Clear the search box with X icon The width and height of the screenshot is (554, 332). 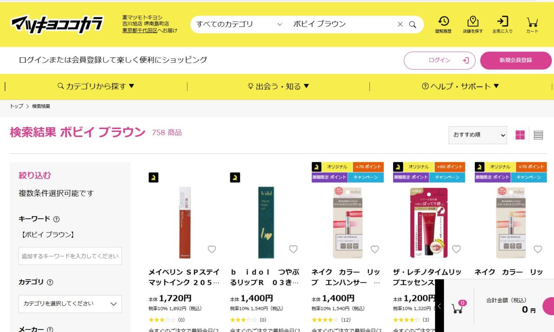(400, 24)
